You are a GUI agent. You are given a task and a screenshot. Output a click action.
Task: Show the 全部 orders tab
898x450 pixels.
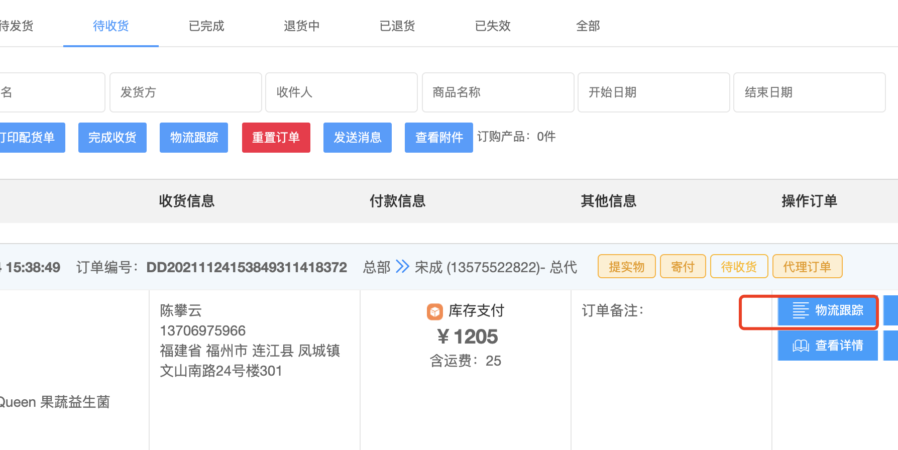pos(588,26)
